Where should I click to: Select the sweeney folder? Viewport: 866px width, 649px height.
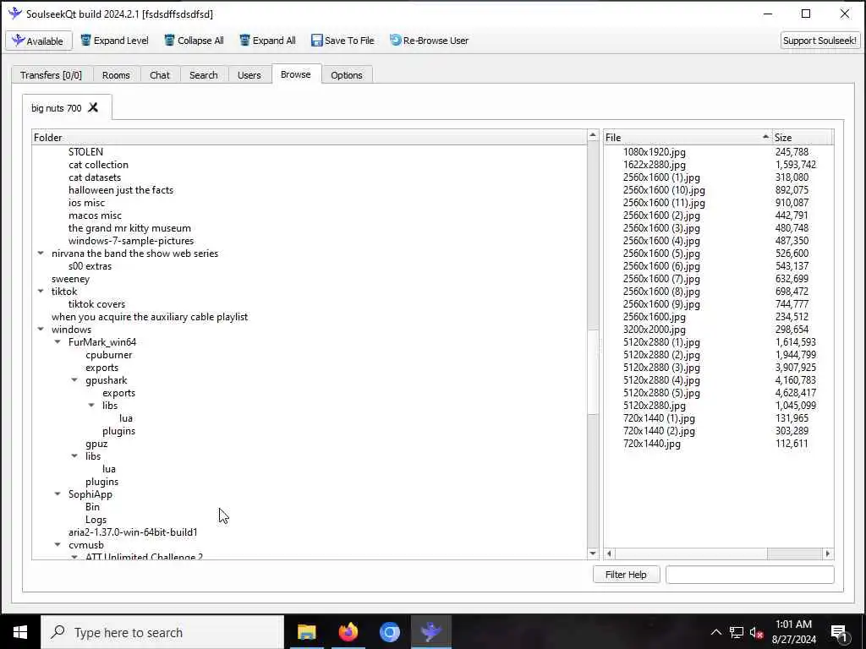(x=70, y=279)
